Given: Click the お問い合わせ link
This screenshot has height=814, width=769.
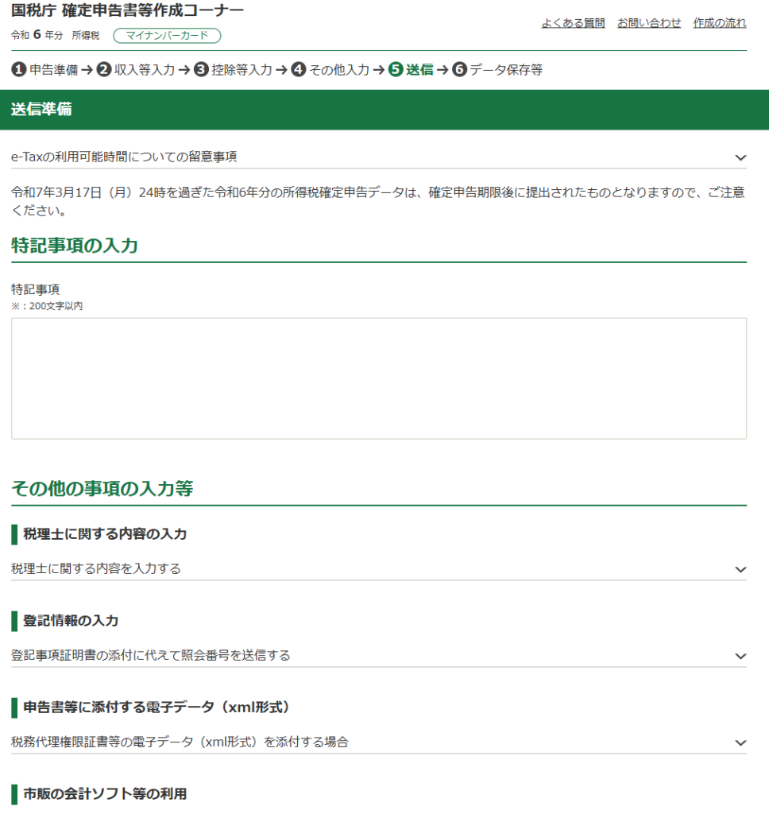Looking at the screenshot, I should tap(649, 23).
